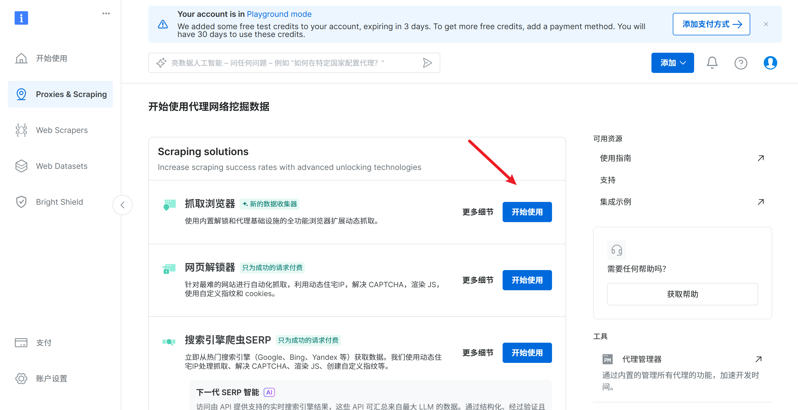Open the notifications bell icon
The height and width of the screenshot is (410, 798).
(x=712, y=63)
